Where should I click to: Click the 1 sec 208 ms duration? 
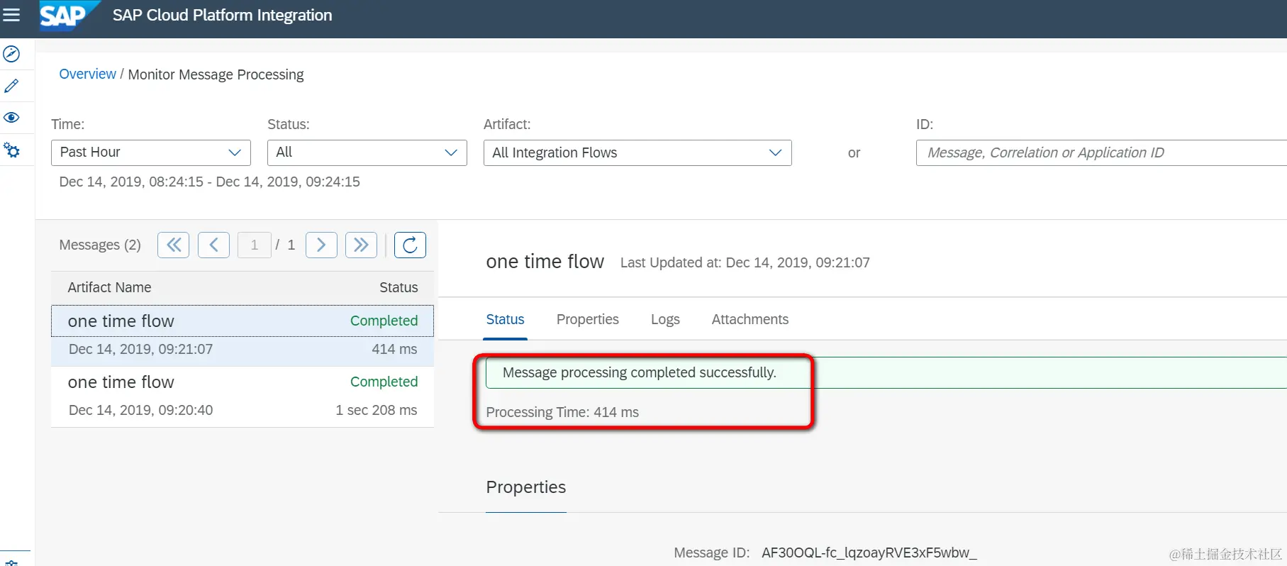click(x=377, y=410)
